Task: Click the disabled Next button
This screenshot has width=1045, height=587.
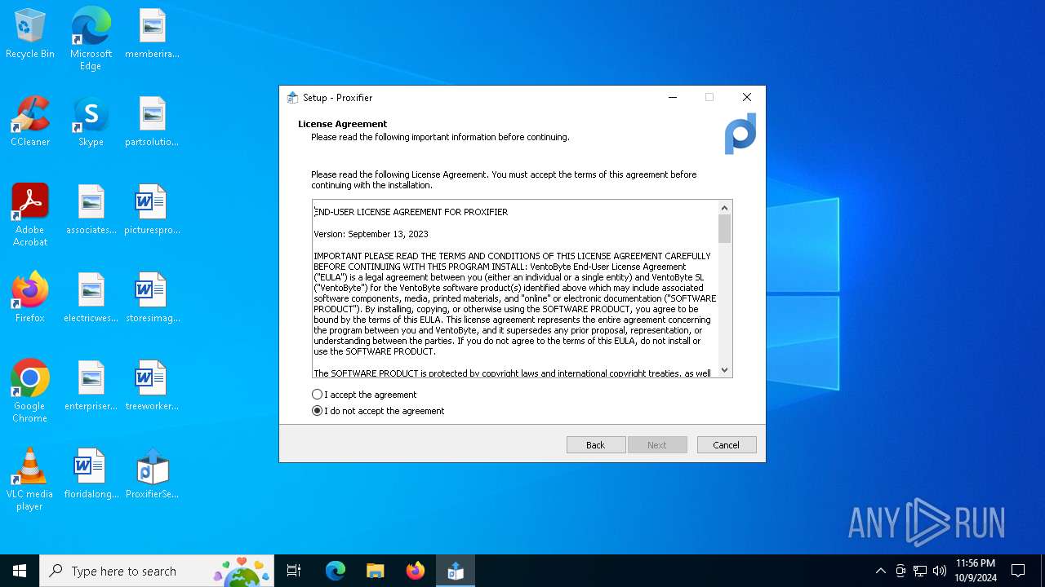Action: [x=657, y=445]
